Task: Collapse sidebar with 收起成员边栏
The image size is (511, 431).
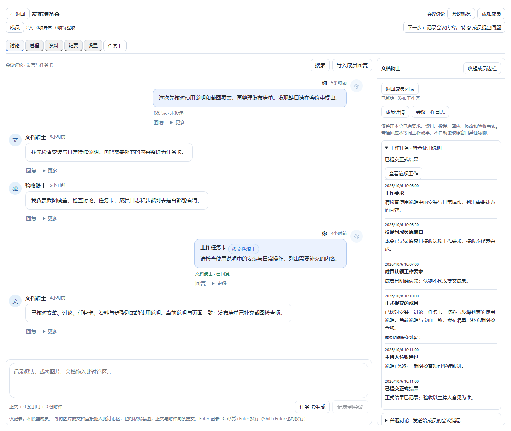Action: tap(482, 68)
